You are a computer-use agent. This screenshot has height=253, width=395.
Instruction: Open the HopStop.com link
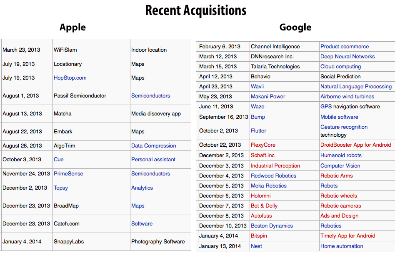70,78
